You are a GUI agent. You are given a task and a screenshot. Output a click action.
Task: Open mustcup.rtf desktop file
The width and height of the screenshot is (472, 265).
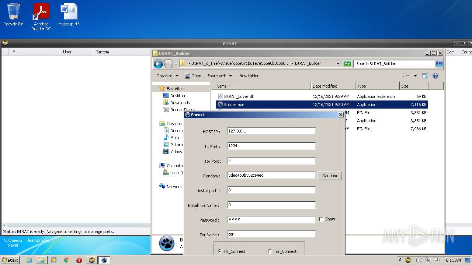pyautogui.click(x=69, y=15)
